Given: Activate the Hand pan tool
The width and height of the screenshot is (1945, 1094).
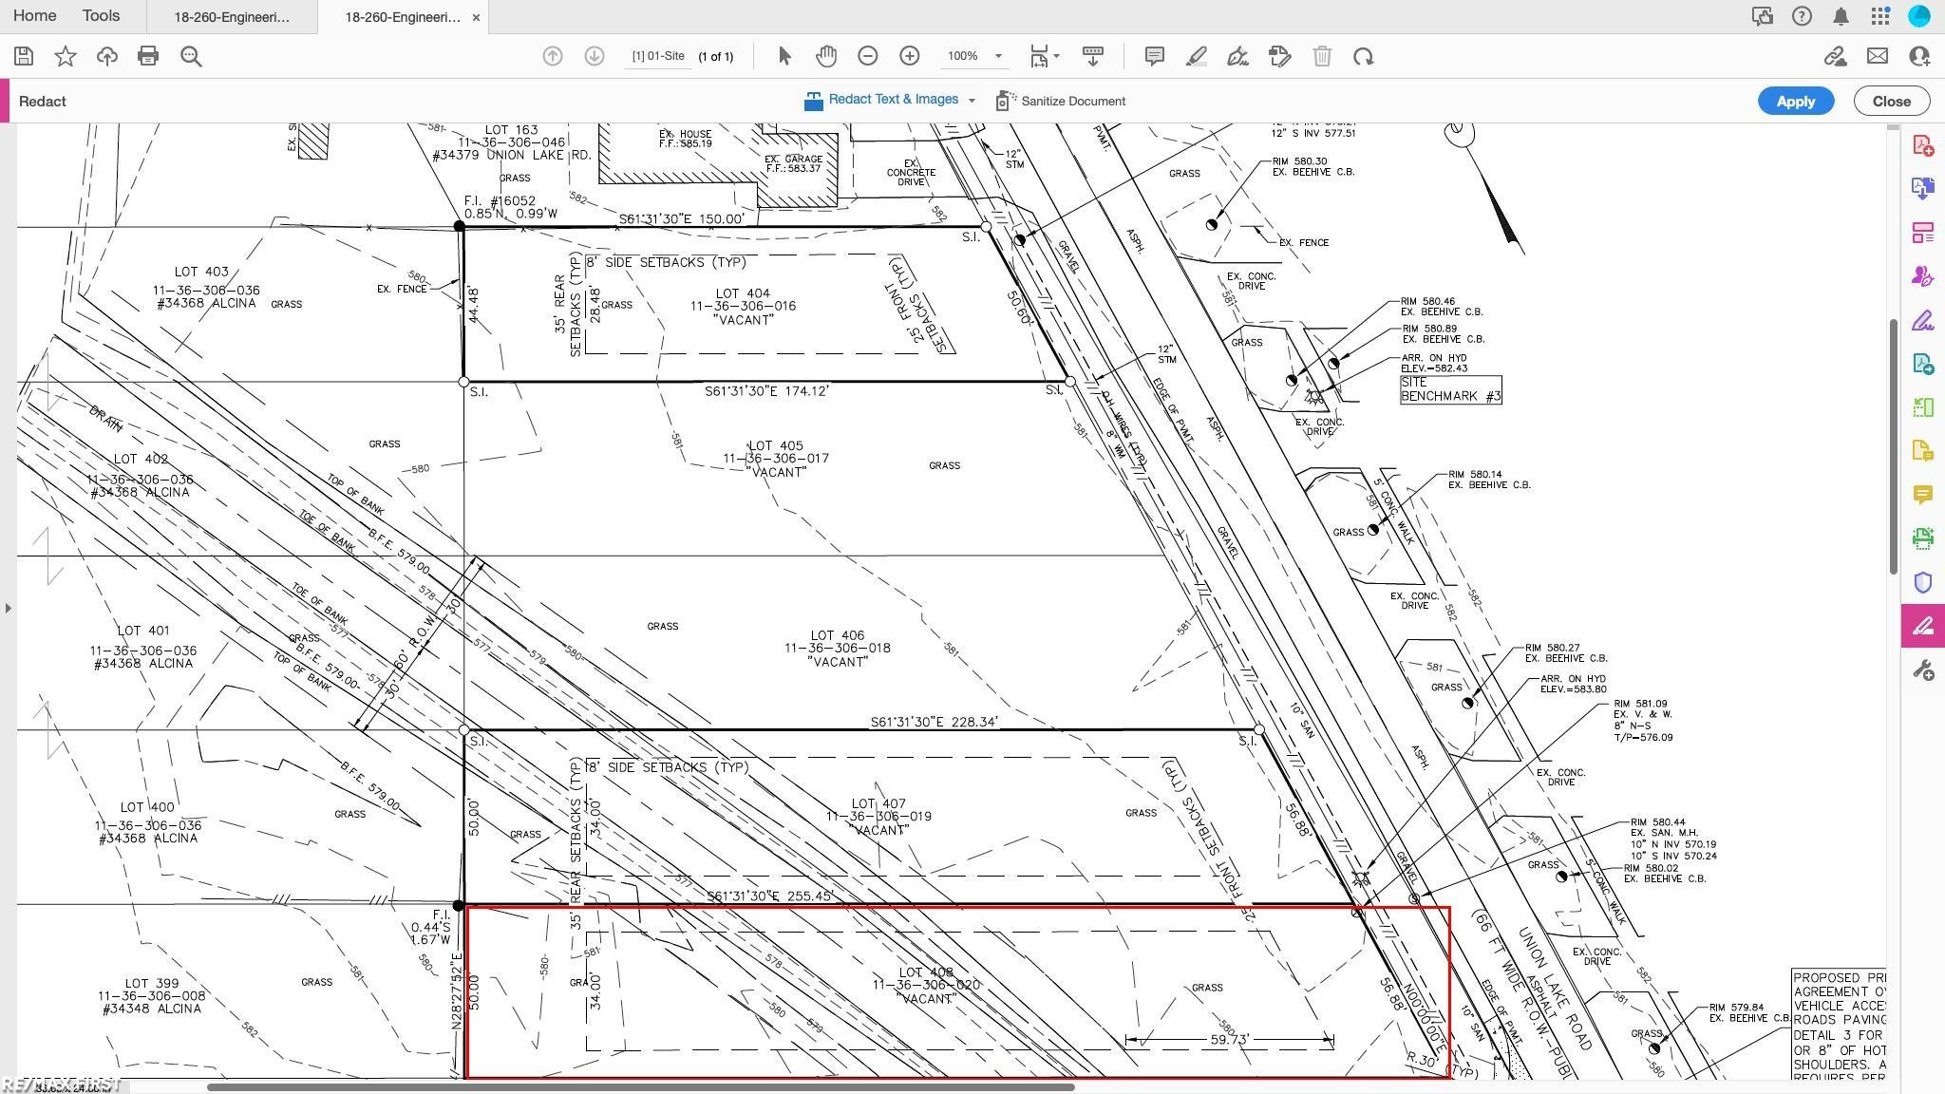Looking at the screenshot, I should click(x=826, y=56).
